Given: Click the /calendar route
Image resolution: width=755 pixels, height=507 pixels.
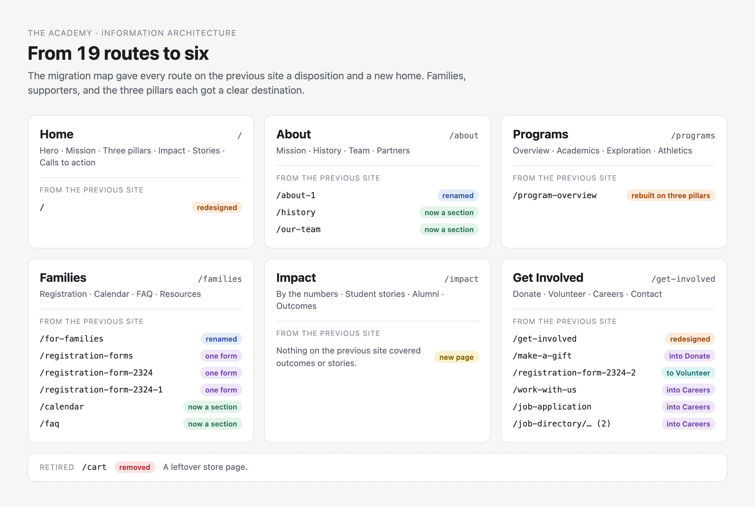Looking at the screenshot, I should 62,406.
